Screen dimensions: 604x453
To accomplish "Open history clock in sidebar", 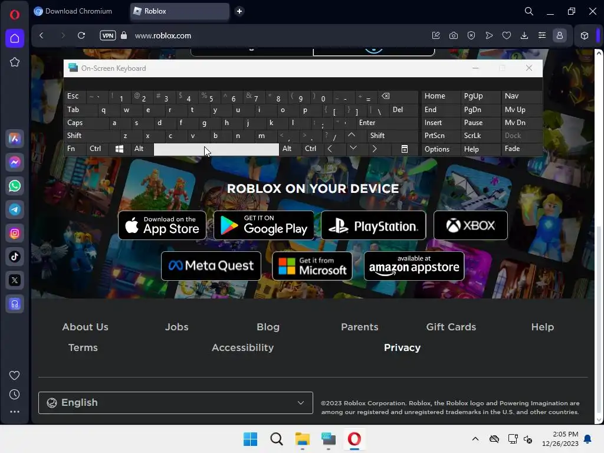I will coord(15,394).
